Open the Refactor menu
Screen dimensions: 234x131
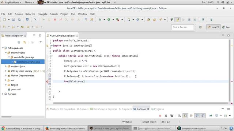[x=30, y=14]
